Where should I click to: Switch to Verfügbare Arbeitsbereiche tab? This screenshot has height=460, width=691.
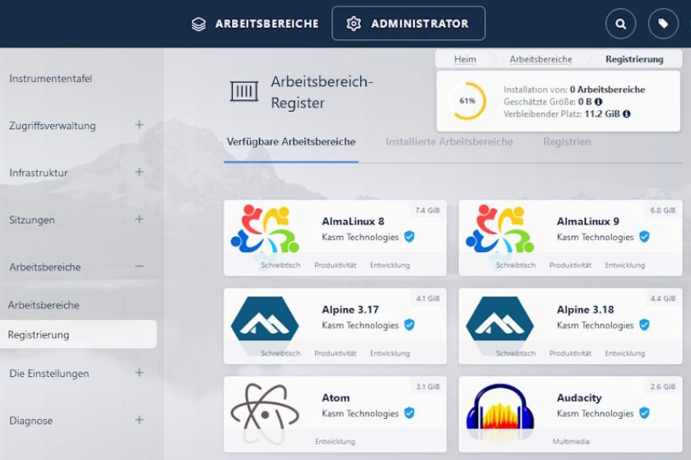click(291, 142)
